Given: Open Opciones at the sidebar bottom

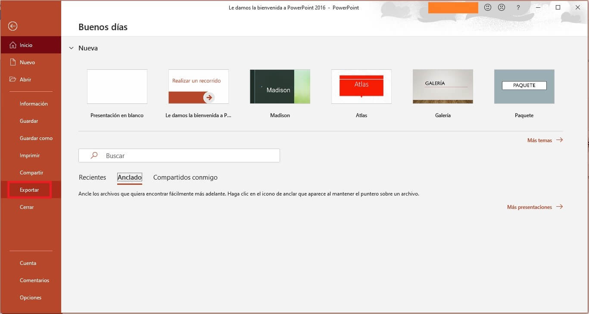Looking at the screenshot, I should (x=31, y=298).
